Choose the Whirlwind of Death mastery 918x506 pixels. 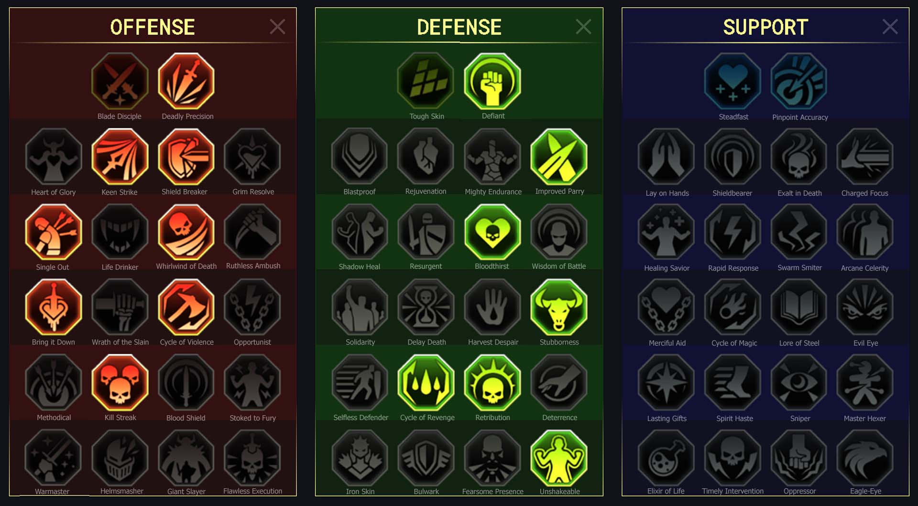coord(186,232)
